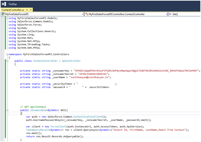The width and height of the screenshot is (201, 142).
Task: Open the ContactController class navigation dropdown
Action: [x=166, y=14]
